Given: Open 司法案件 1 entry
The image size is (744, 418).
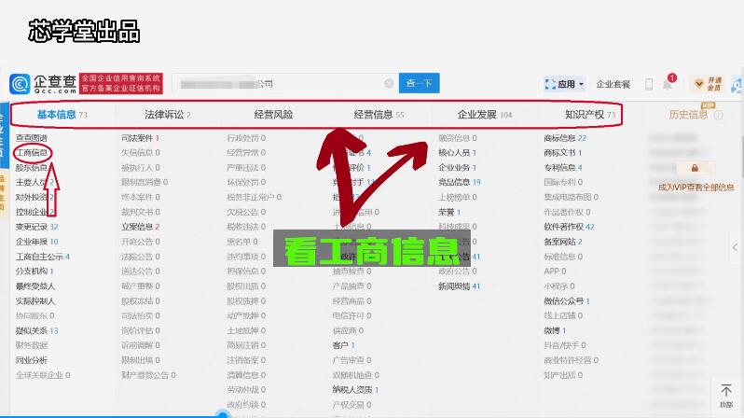Looking at the screenshot, I should pos(140,138).
